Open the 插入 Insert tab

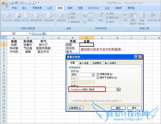[x=24, y=8]
